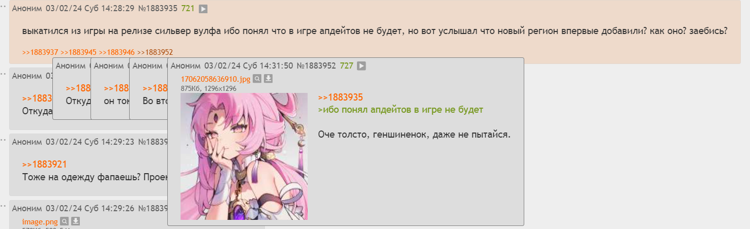The image size is (750, 229).
Task: Open reply link >>1883952
Action: tap(155, 52)
